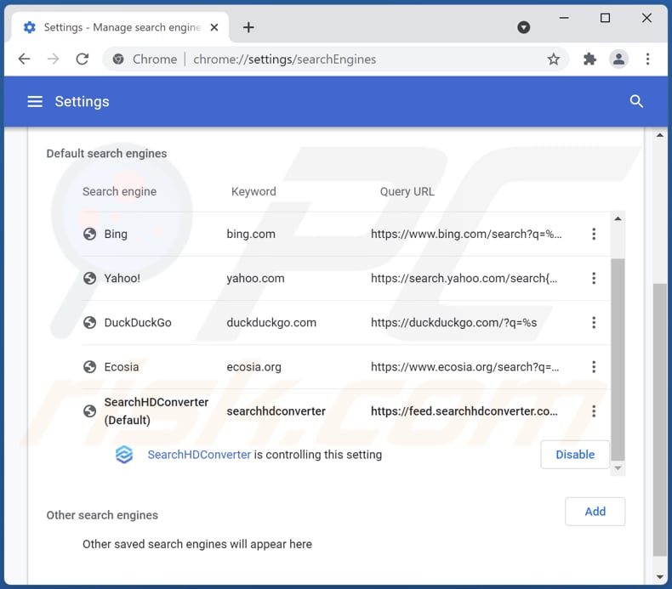Open the Extensions puzzle icon

pos(589,59)
